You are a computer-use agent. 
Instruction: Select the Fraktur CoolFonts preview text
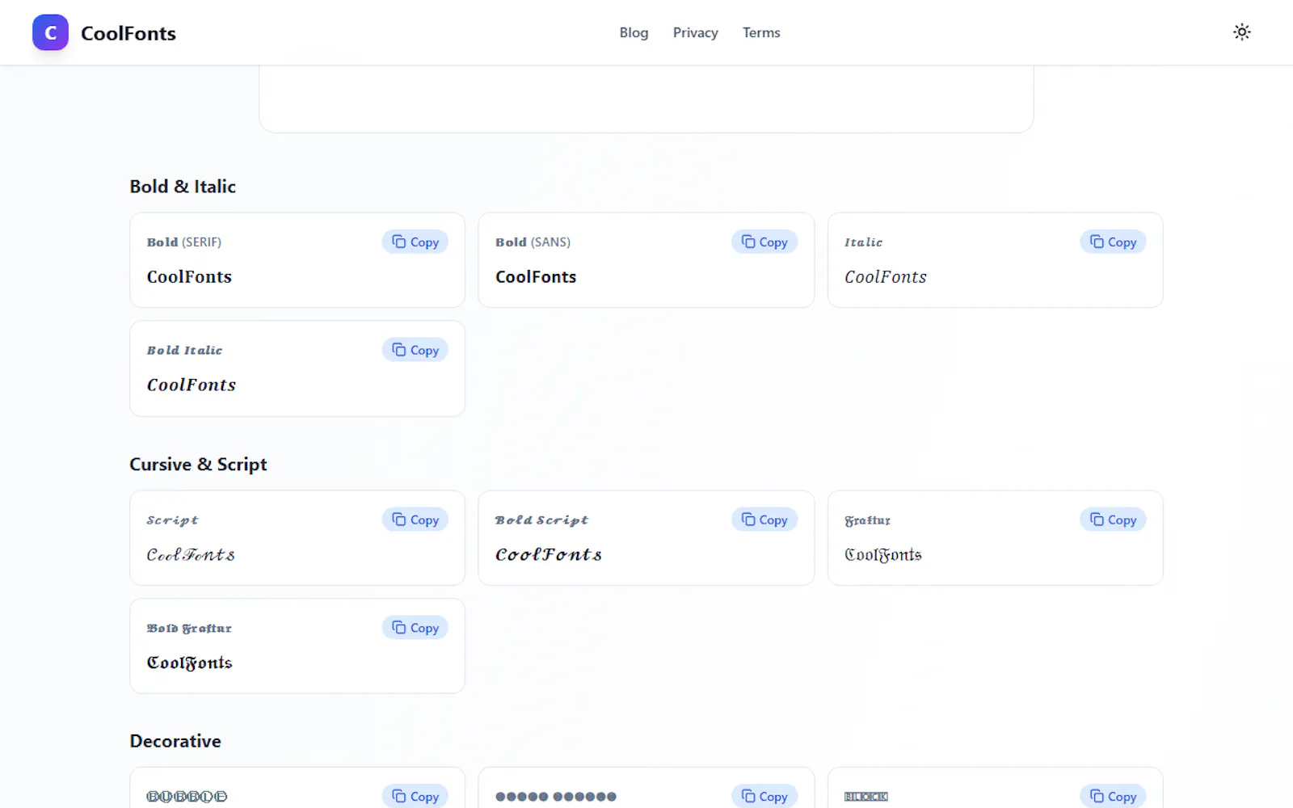(x=883, y=554)
